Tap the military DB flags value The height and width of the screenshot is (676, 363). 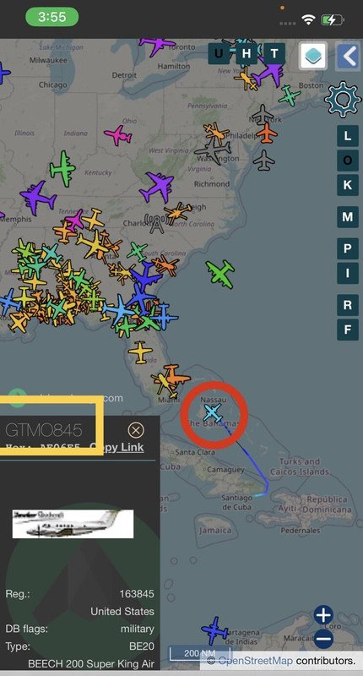(x=138, y=629)
